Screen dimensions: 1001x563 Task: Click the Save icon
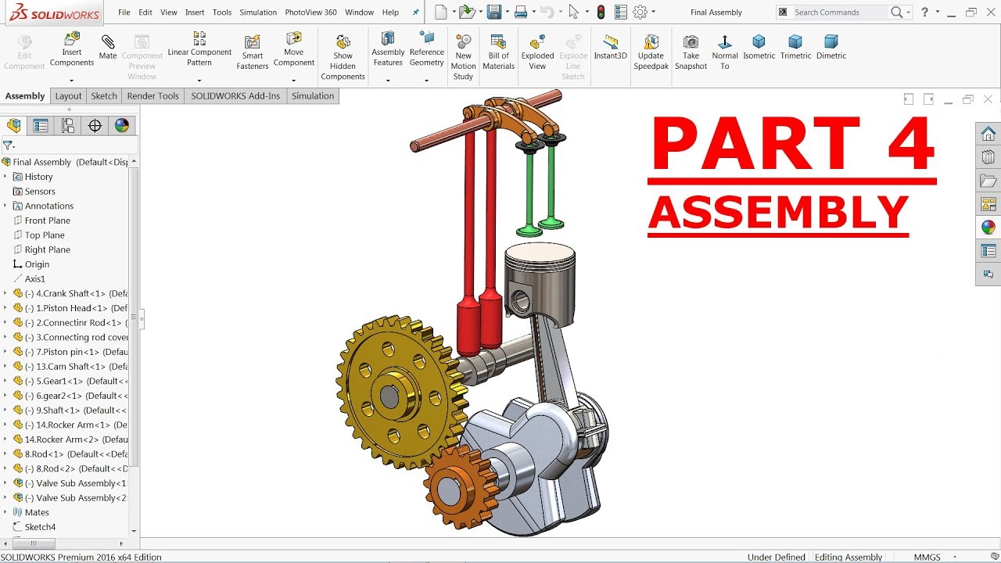(493, 12)
